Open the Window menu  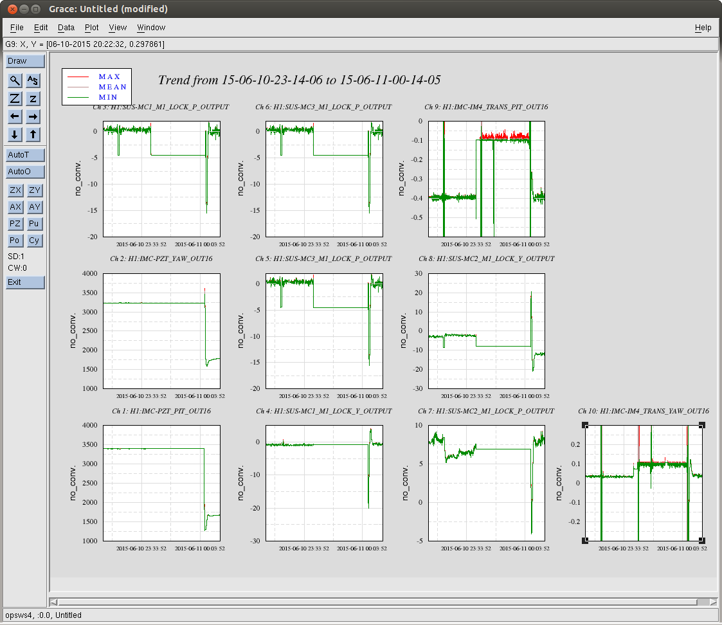point(151,28)
